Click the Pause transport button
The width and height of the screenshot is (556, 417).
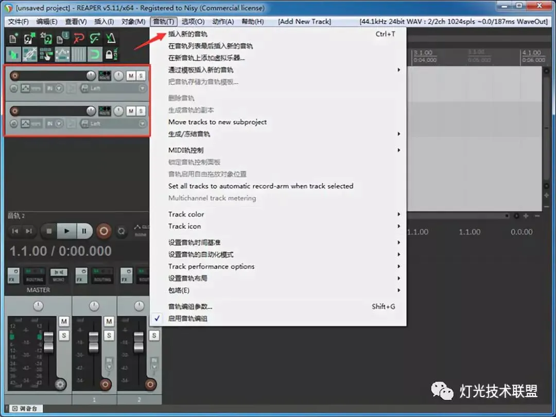(84, 231)
